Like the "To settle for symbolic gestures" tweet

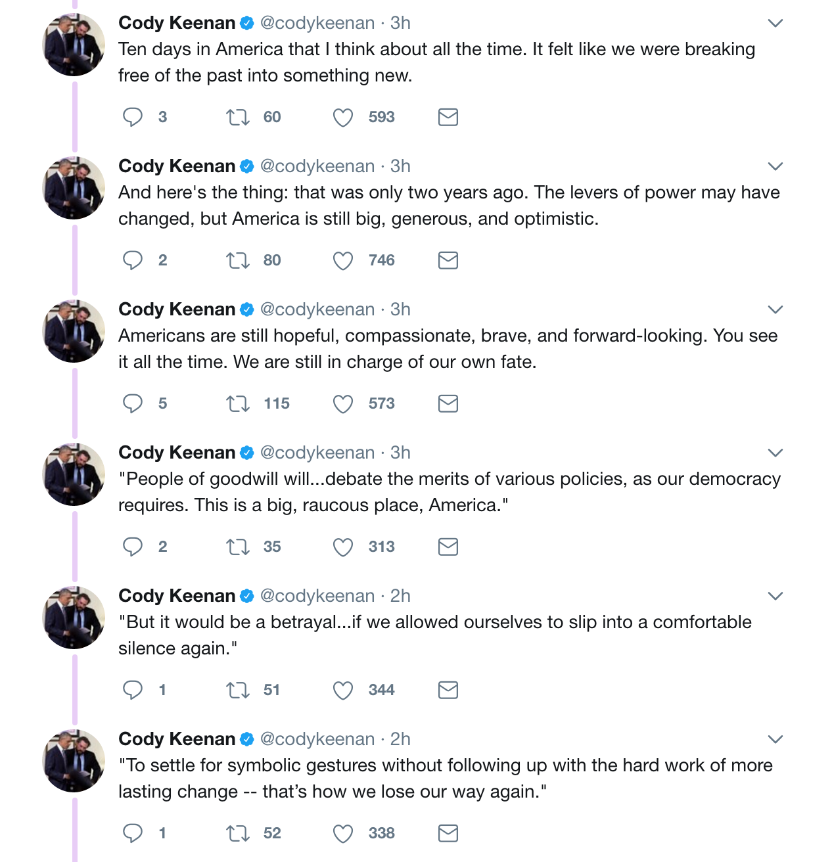click(x=343, y=833)
